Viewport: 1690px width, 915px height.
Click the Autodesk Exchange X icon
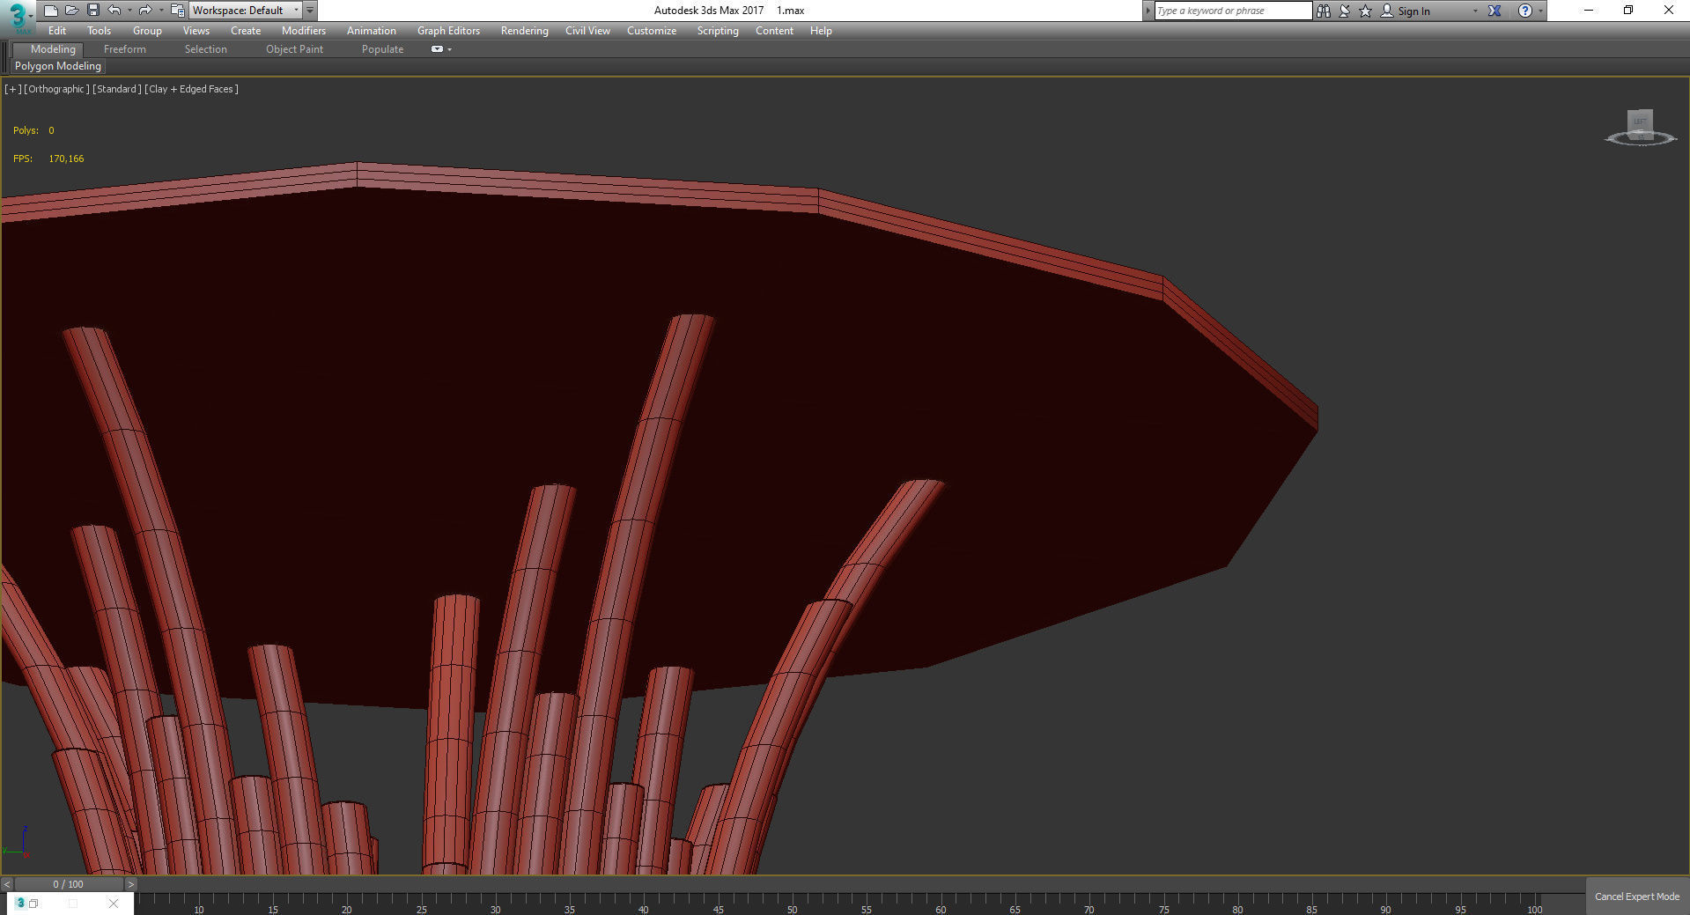pos(1494,11)
